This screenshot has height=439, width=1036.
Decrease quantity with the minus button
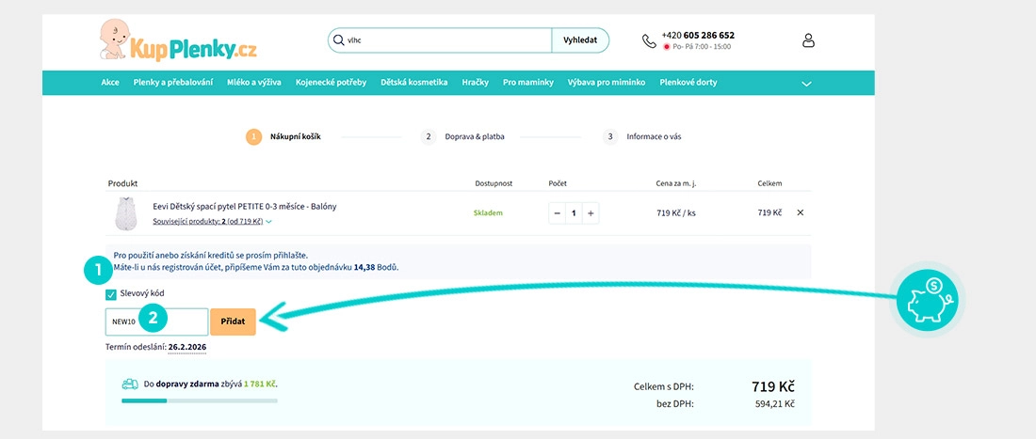pos(557,212)
